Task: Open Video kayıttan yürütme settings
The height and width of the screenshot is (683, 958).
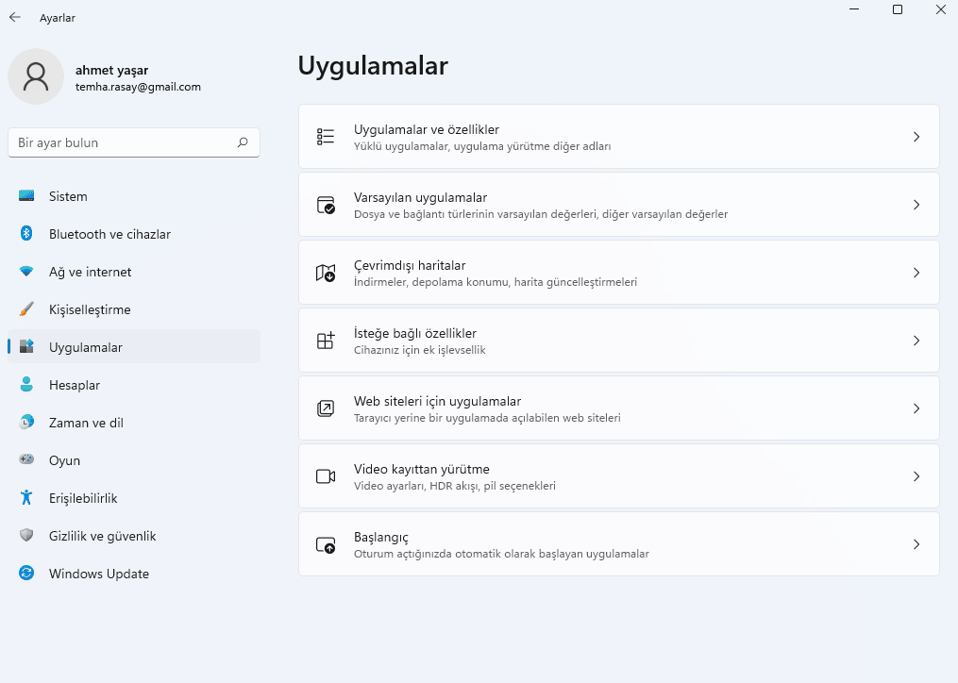Action: [x=618, y=475]
